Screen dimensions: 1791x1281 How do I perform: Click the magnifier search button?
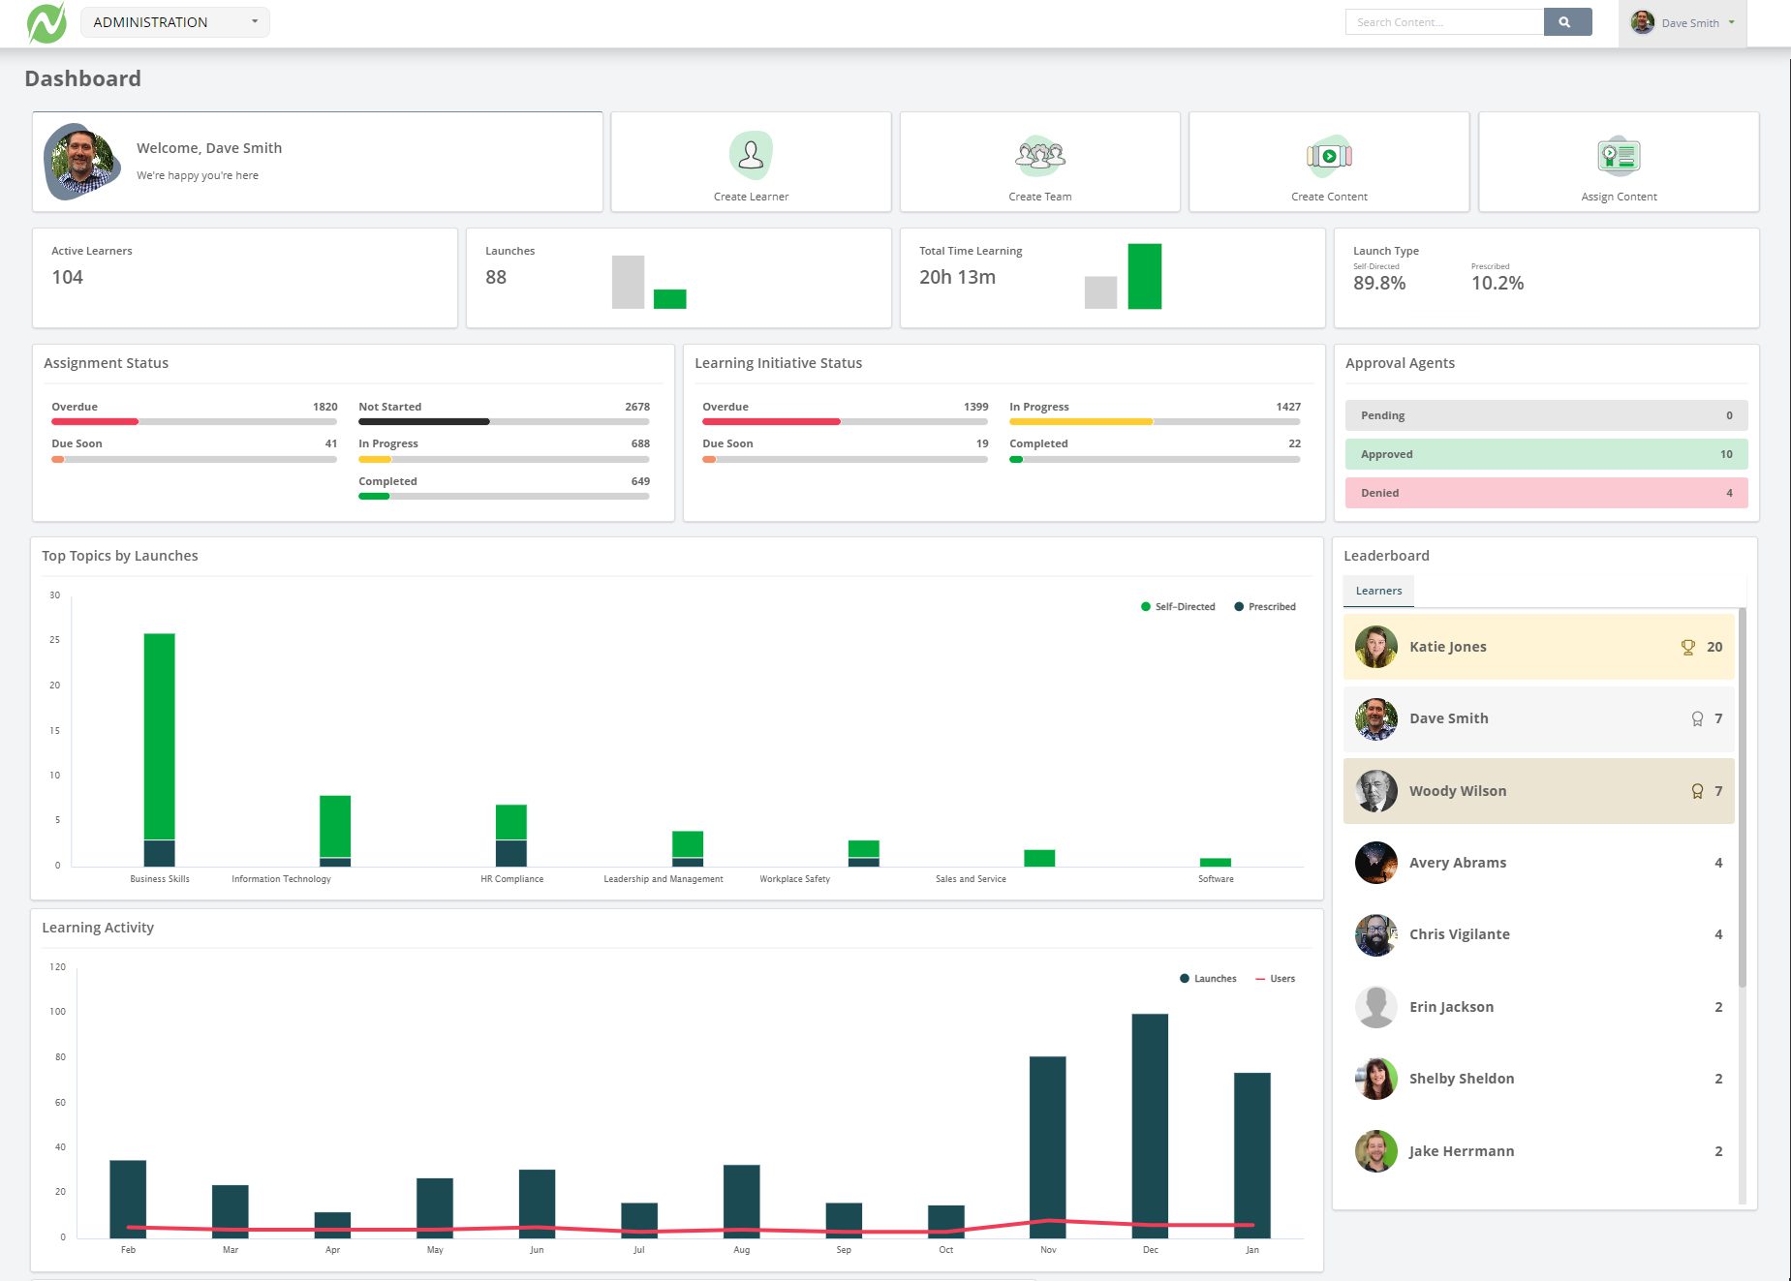(x=1567, y=22)
